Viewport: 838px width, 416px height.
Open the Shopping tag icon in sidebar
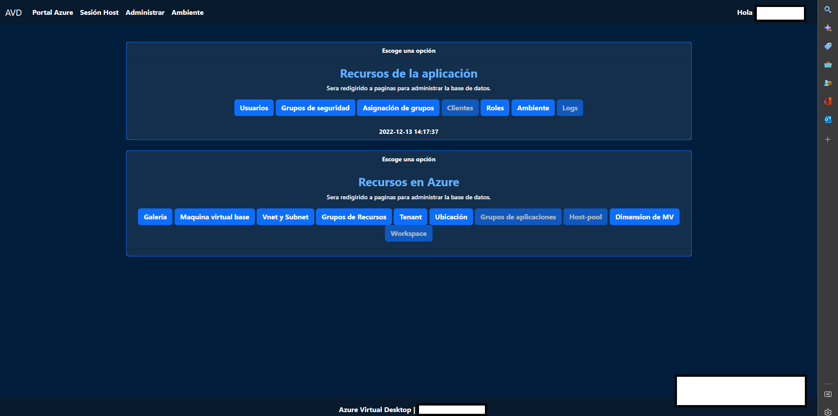pyautogui.click(x=828, y=46)
